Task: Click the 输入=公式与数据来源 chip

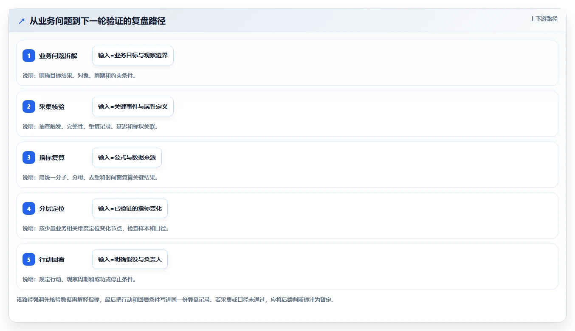Action: [x=127, y=157]
